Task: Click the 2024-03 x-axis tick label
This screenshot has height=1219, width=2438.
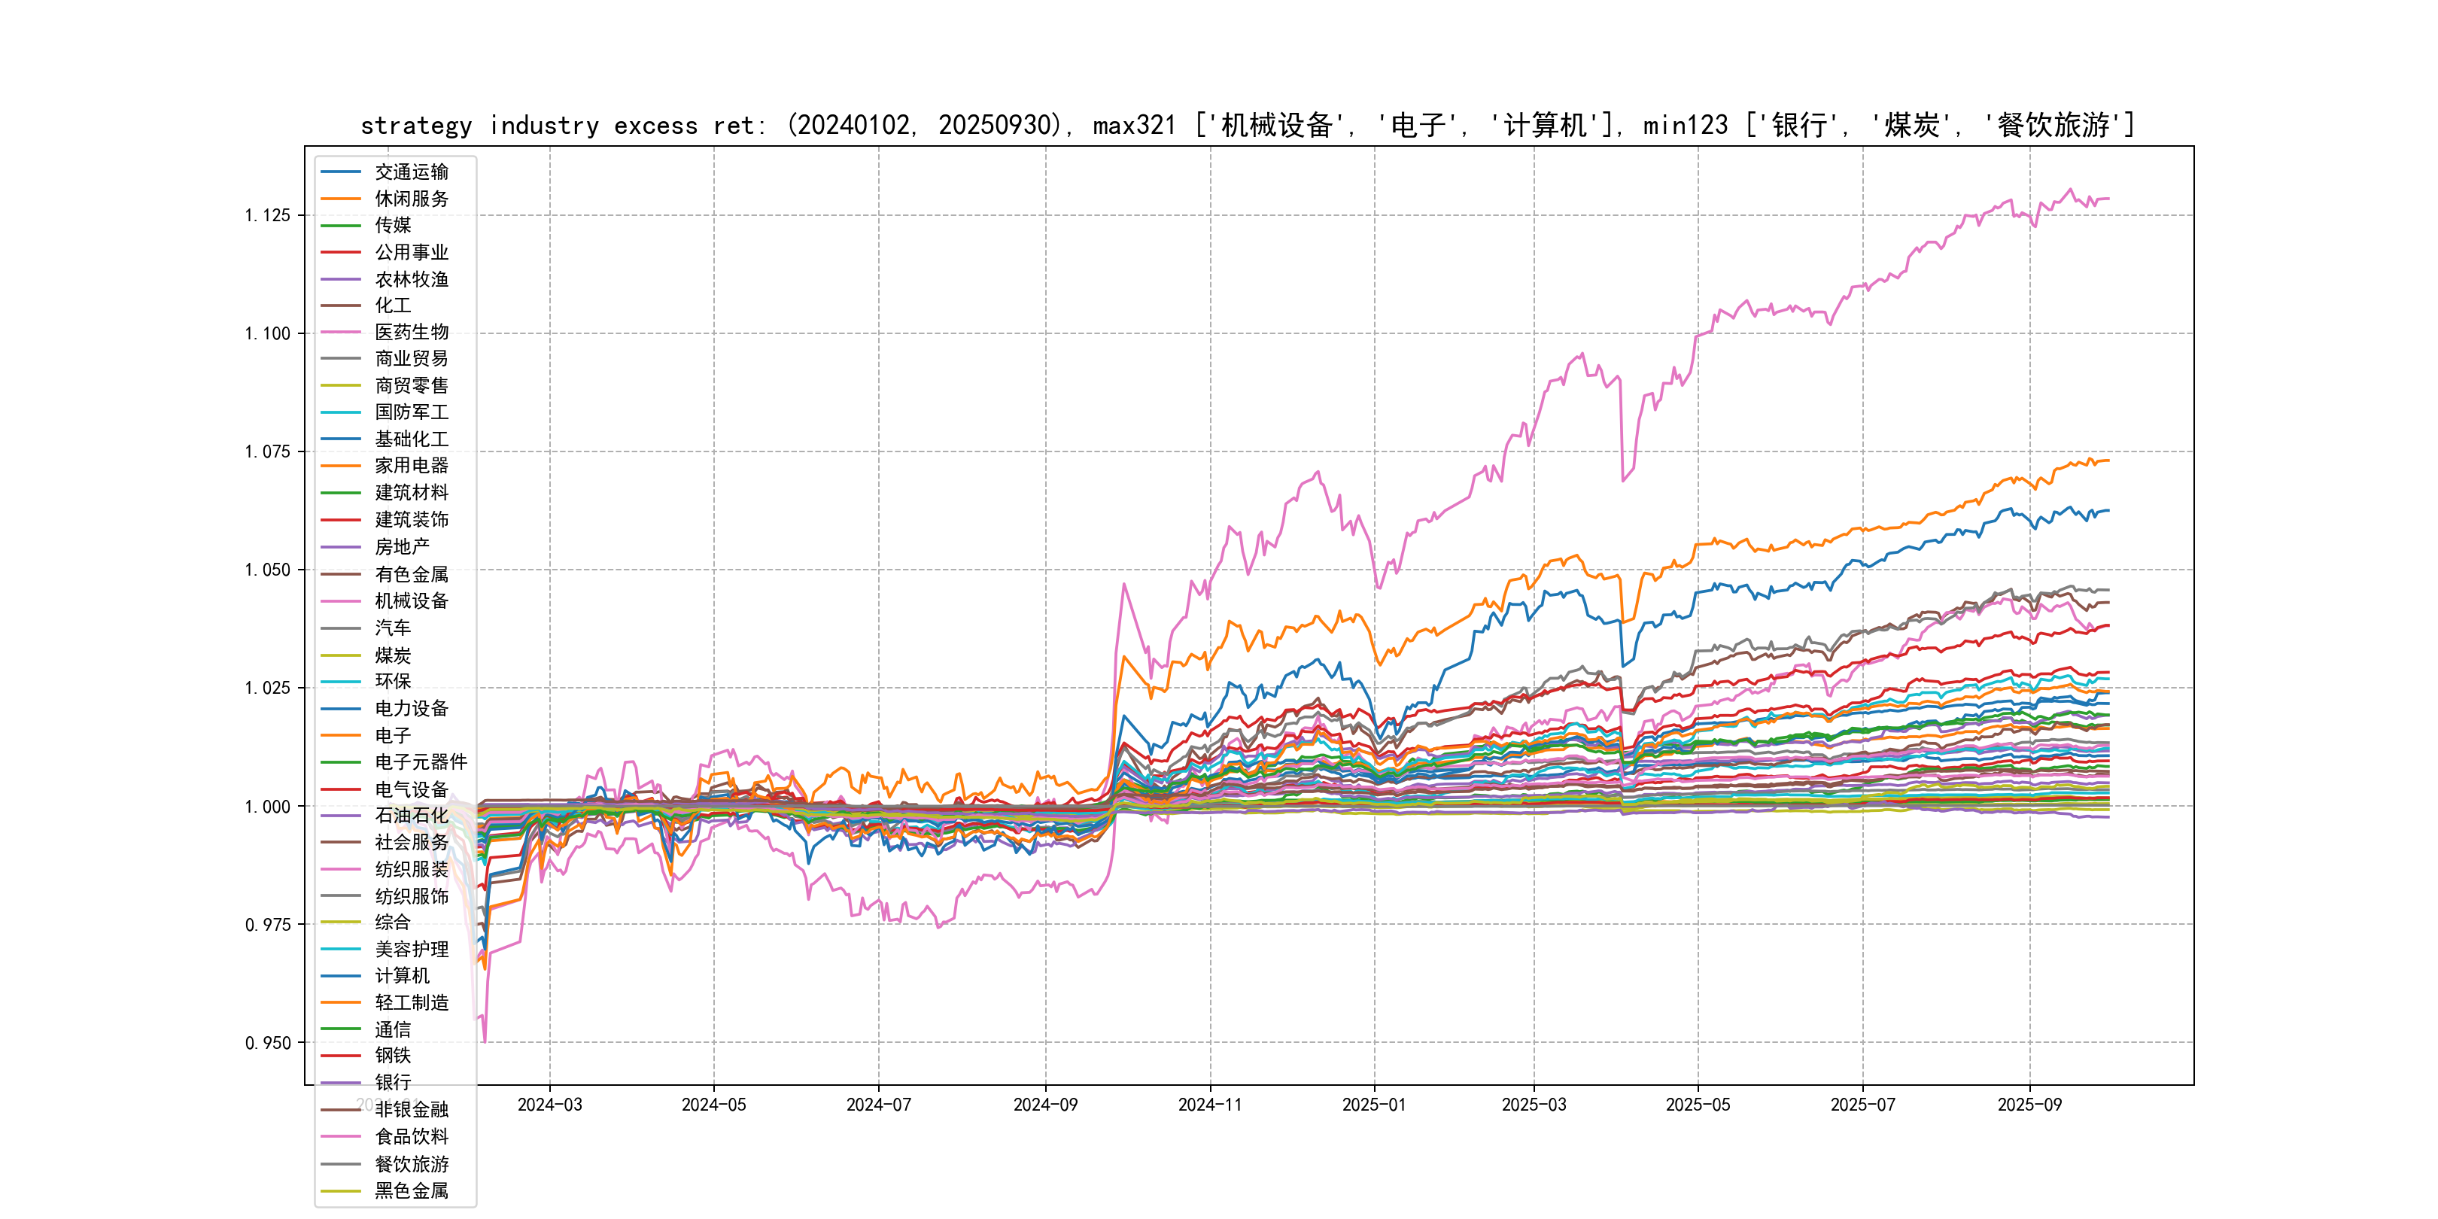Action: pyautogui.click(x=550, y=1105)
